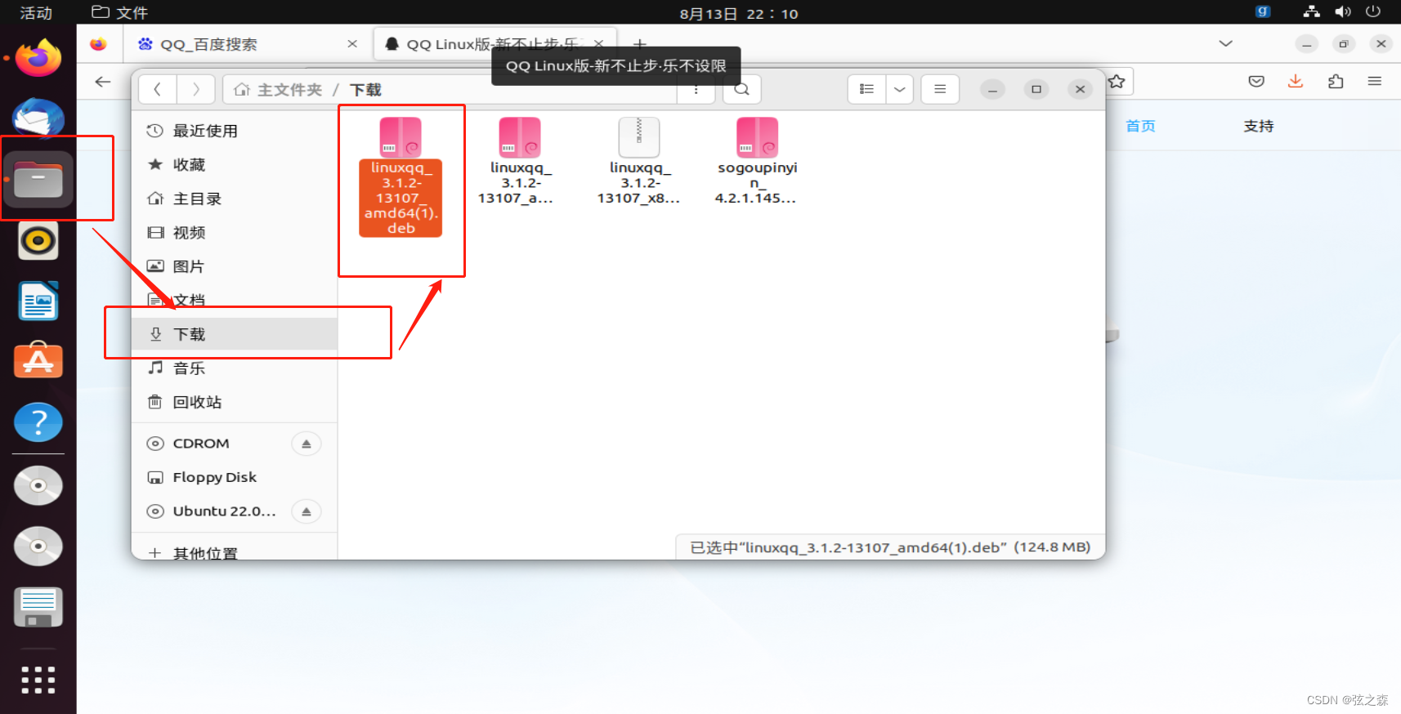The height and width of the screenshot is (714, 1401).
Task: Open the input method indicator in top bar
Action: click(1263, 12)
